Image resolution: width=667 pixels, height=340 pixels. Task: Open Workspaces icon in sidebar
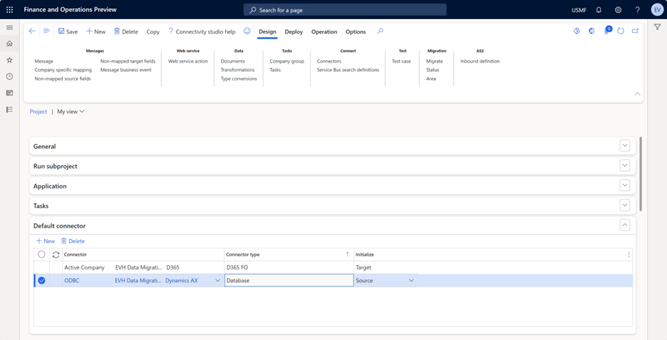coord(10,93)
